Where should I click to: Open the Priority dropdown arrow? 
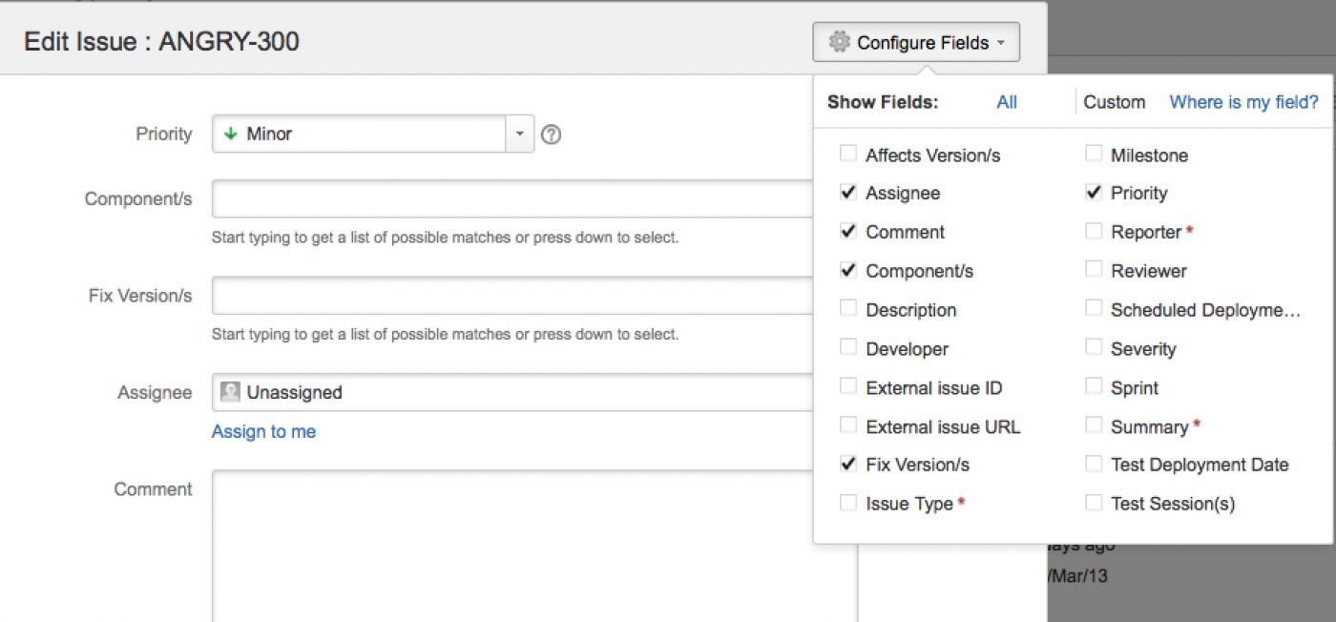[519, 135]
